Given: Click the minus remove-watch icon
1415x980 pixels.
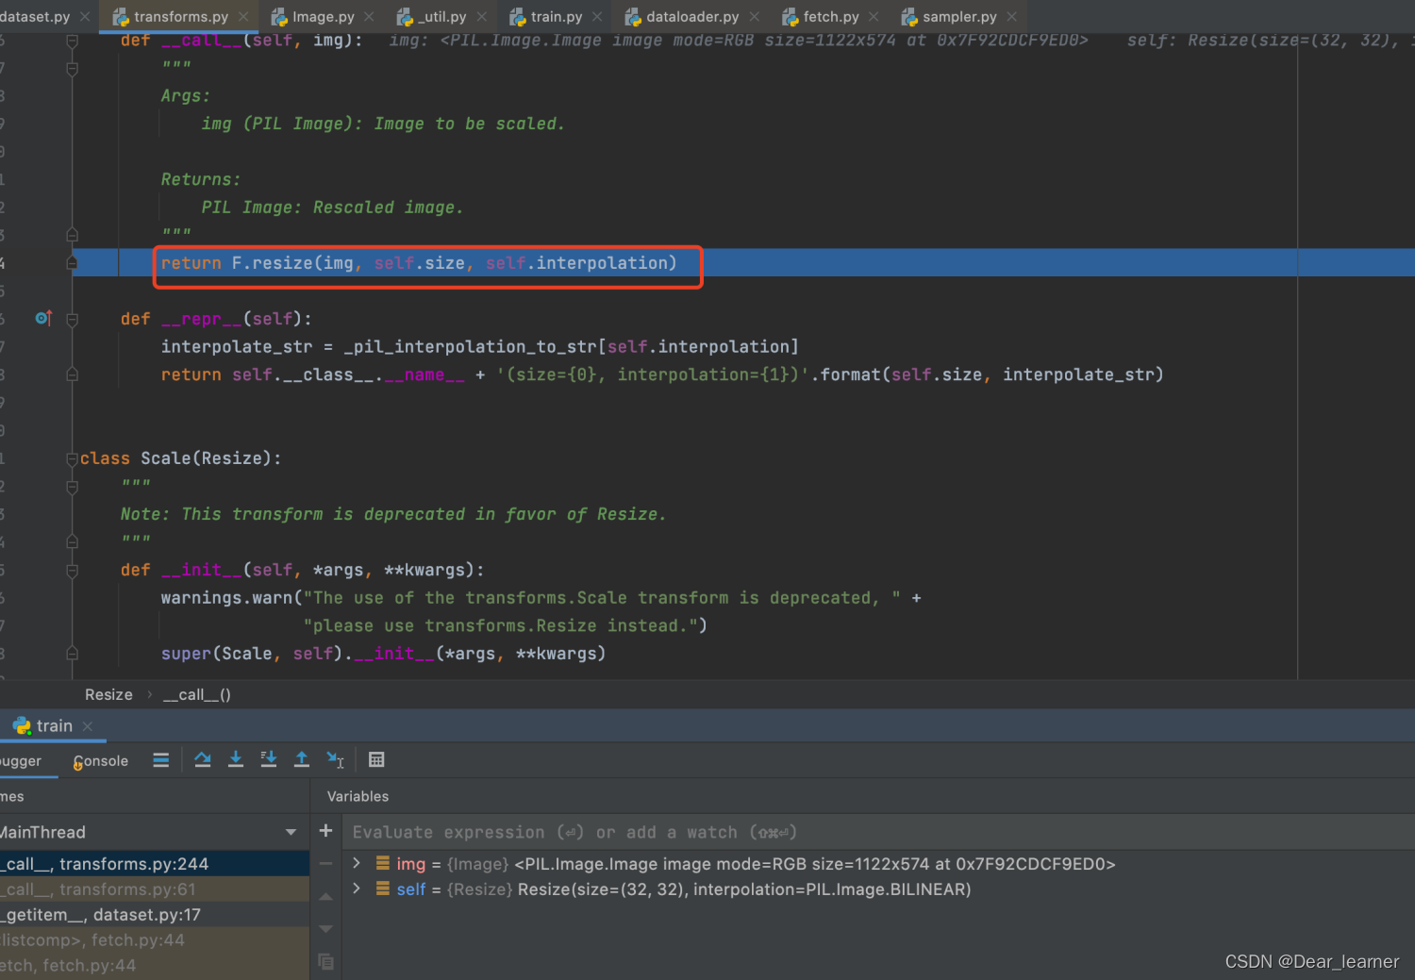Looking at the screenshot, I should coord(325,863).
